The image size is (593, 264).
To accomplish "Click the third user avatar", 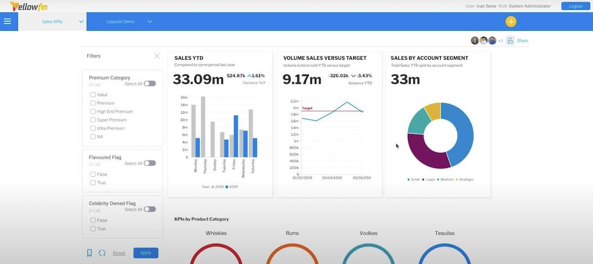I will [492, 41].
